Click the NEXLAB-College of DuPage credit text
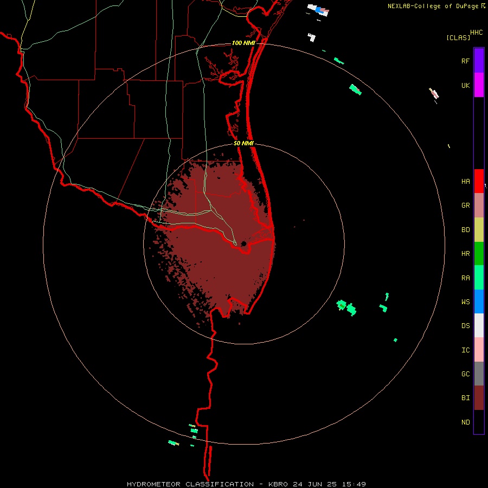 (433, 6)
